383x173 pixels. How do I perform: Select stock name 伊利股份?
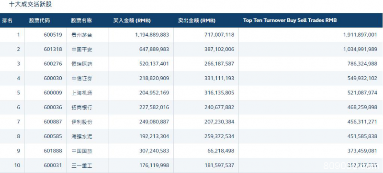point(82,122)
